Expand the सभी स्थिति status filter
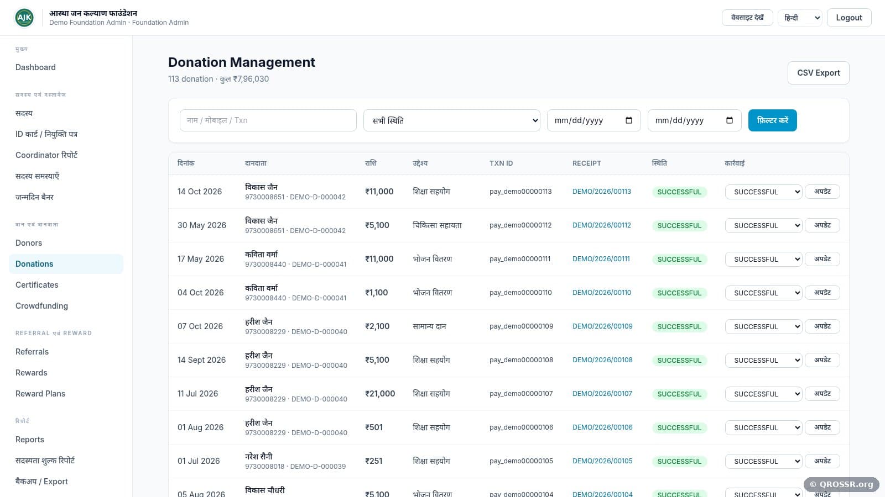The width and height of the screenshot is (885, 497). (x=451, y=120)
